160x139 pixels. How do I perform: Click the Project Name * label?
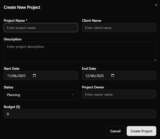[15, 21]
